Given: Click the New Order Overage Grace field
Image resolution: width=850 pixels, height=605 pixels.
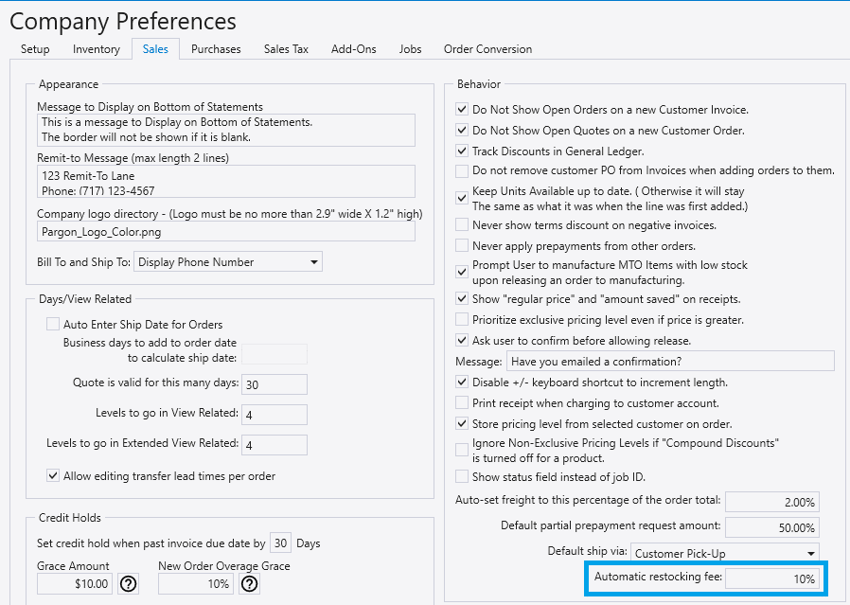Looking at the screenshot, I should 196,584.
